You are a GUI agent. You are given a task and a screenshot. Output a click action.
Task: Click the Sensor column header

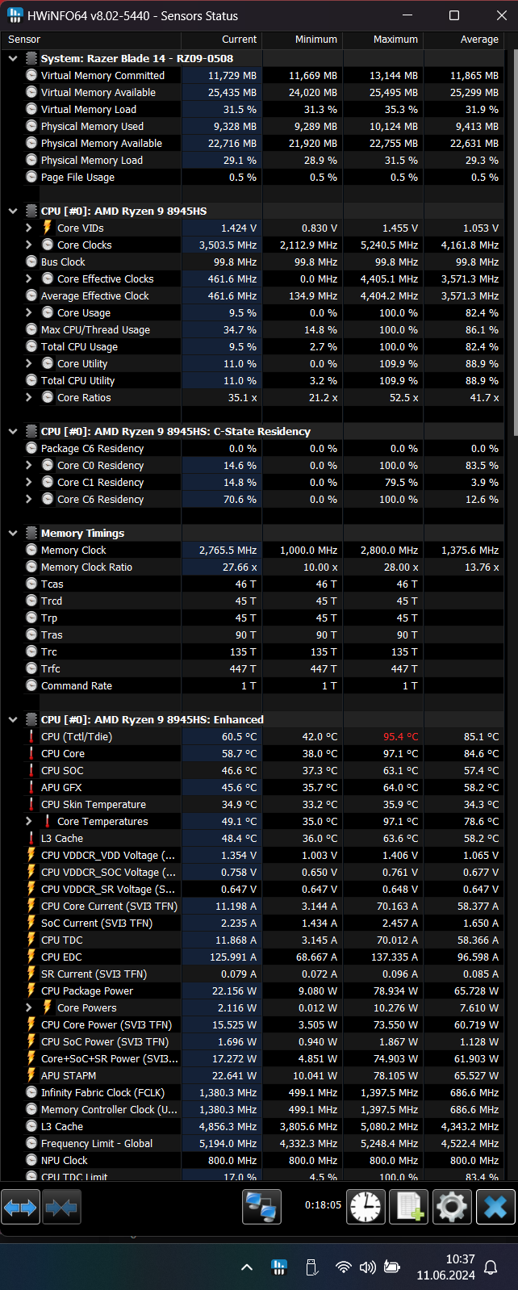tap(91, 40)
